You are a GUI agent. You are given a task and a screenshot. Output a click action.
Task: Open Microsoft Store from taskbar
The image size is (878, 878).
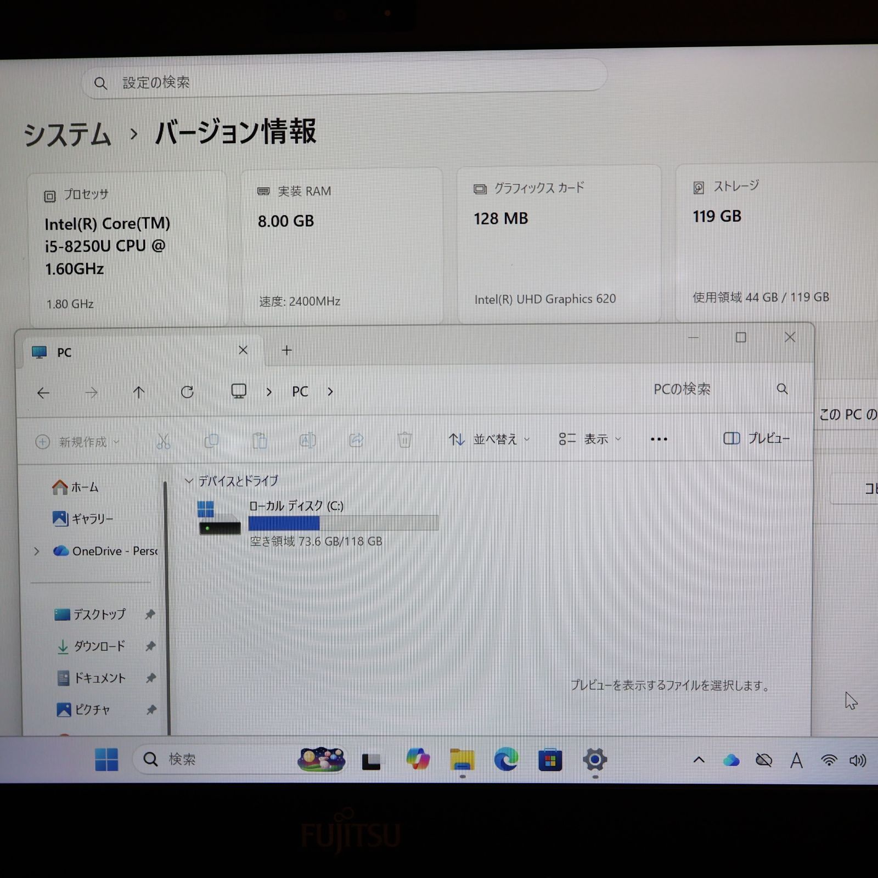click(550, 760)
